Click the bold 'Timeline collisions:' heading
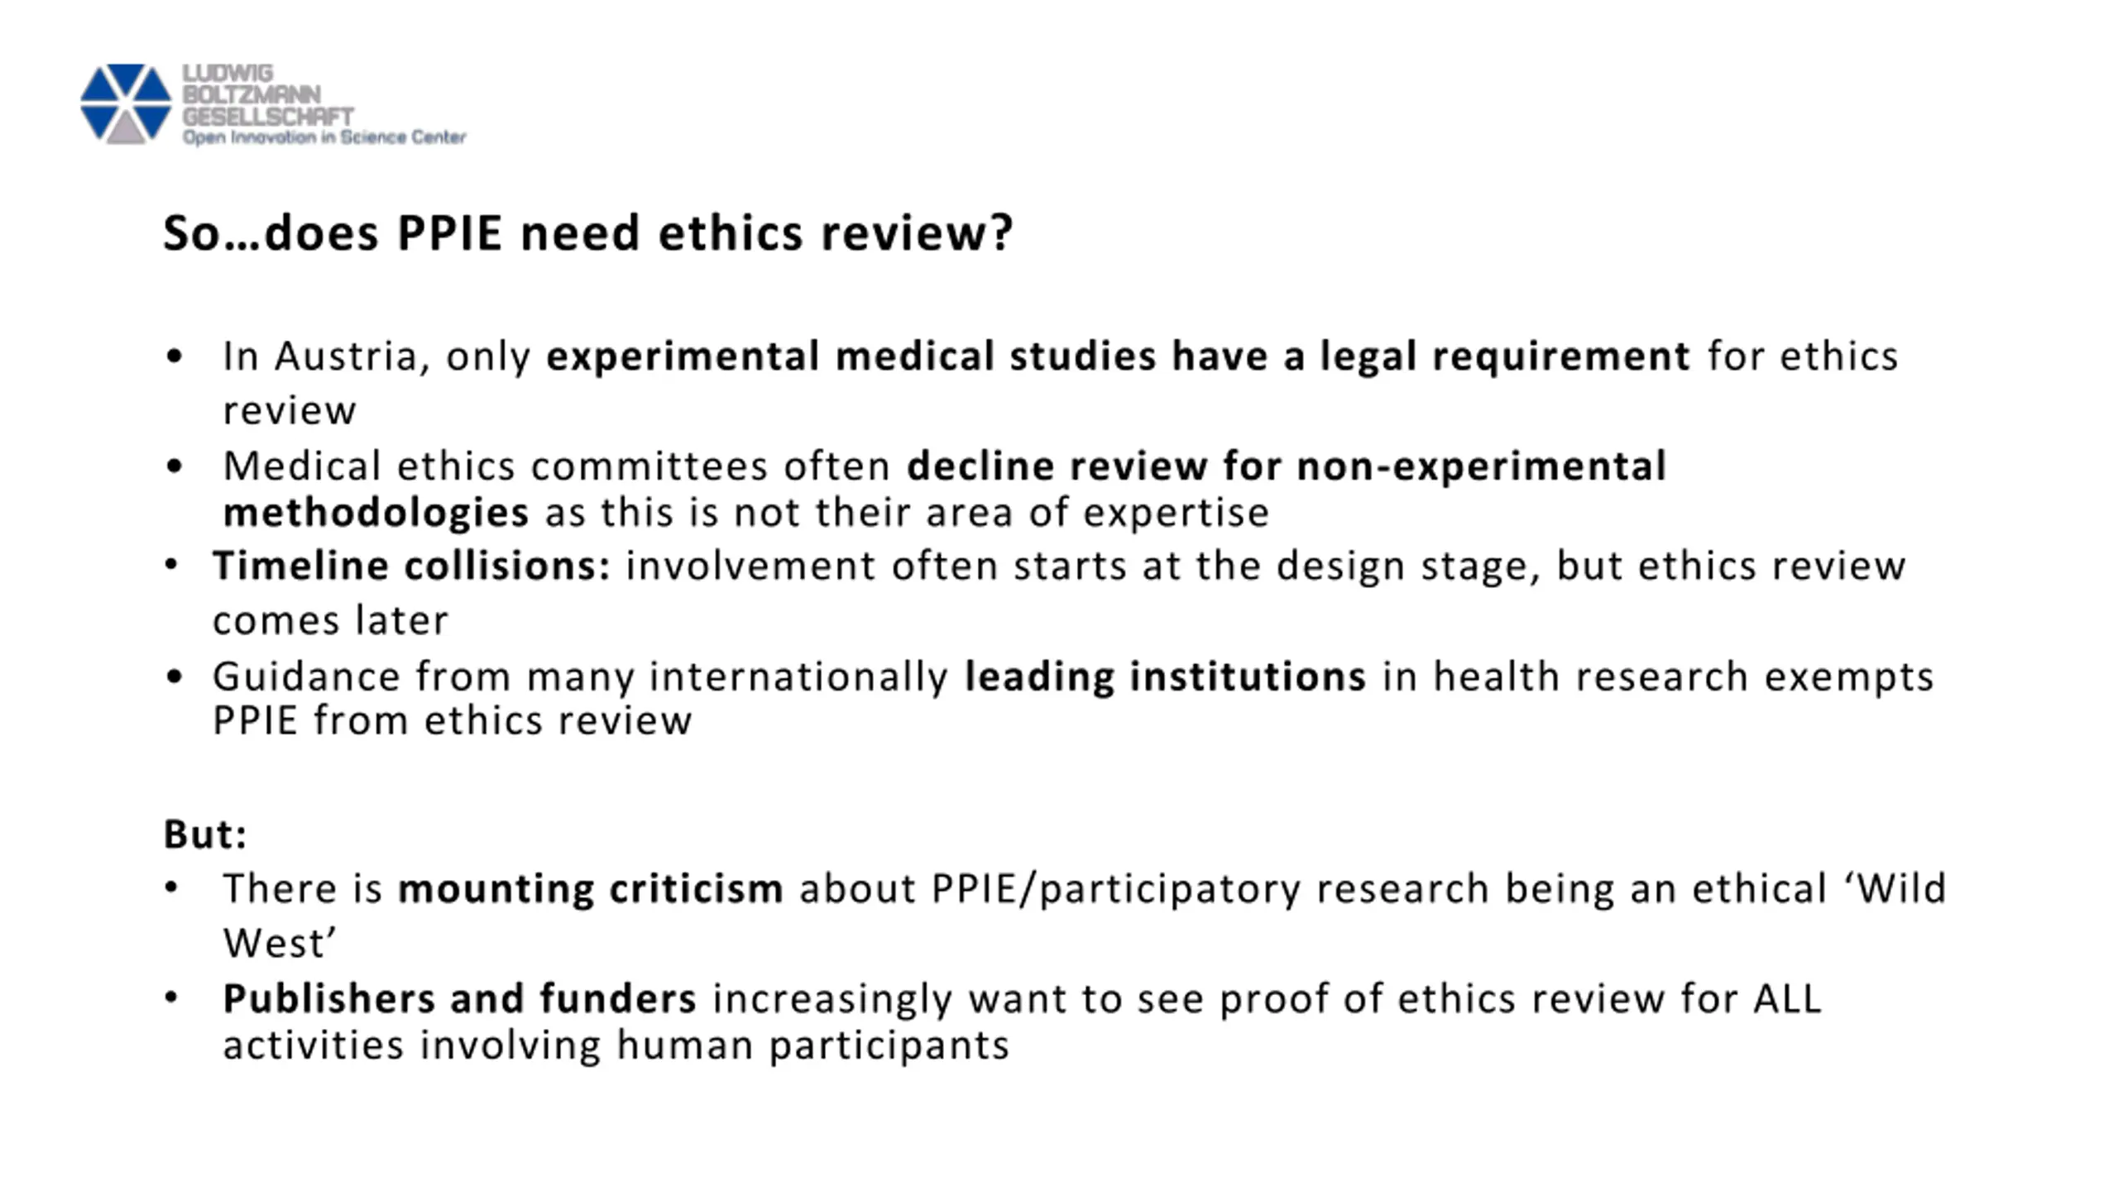2118x1191 pixels. [x=411, y=566]
